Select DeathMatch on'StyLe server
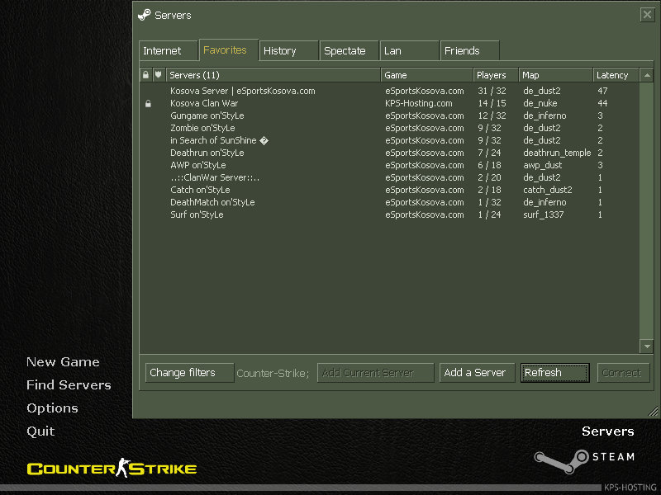This screenshot has width=661, height=495. (389, 202)
